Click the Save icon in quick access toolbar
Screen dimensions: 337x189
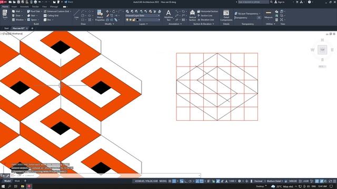click(x=18, y=2)
